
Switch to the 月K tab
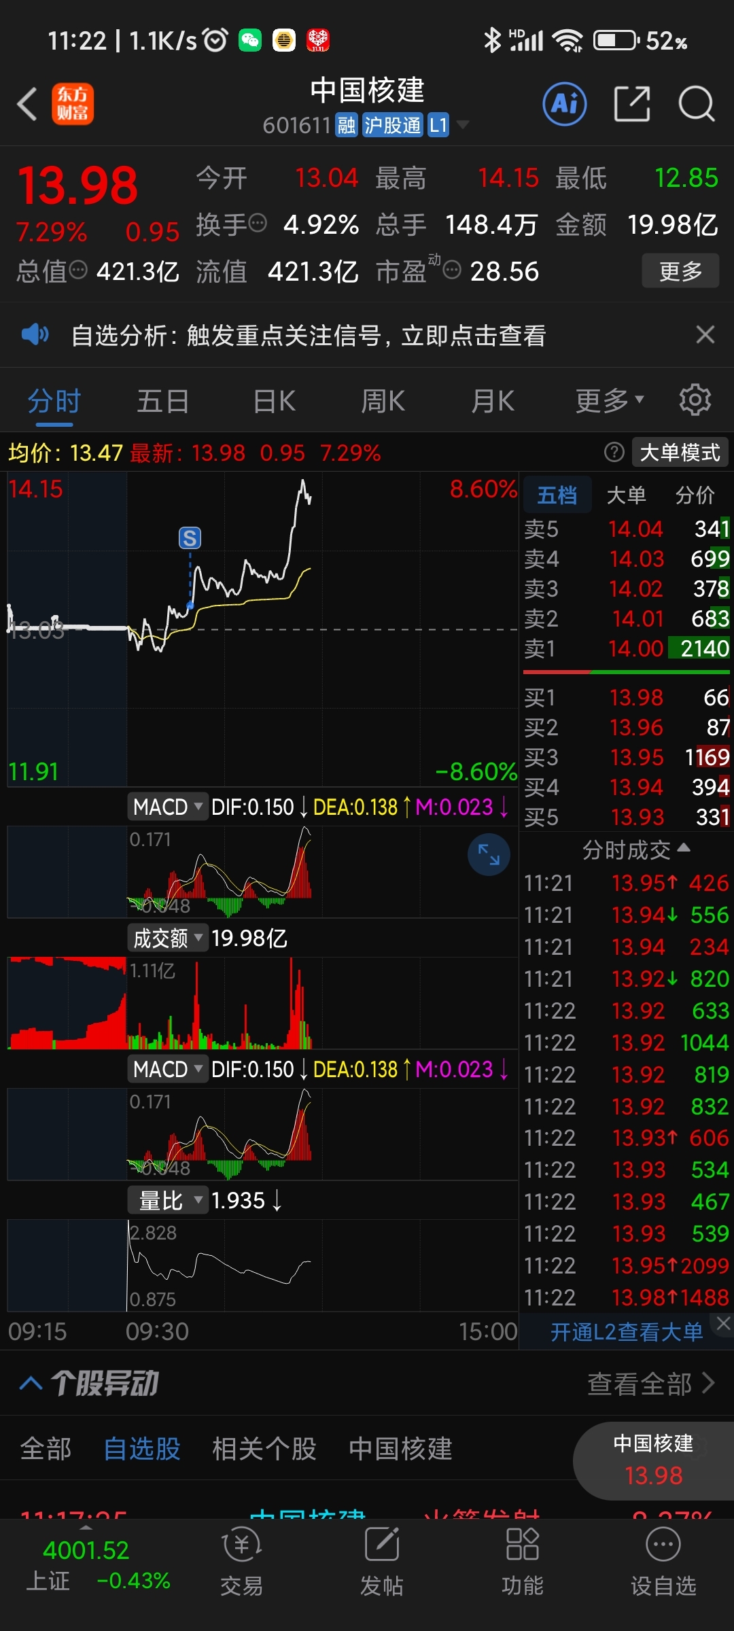tap(493, 400)
